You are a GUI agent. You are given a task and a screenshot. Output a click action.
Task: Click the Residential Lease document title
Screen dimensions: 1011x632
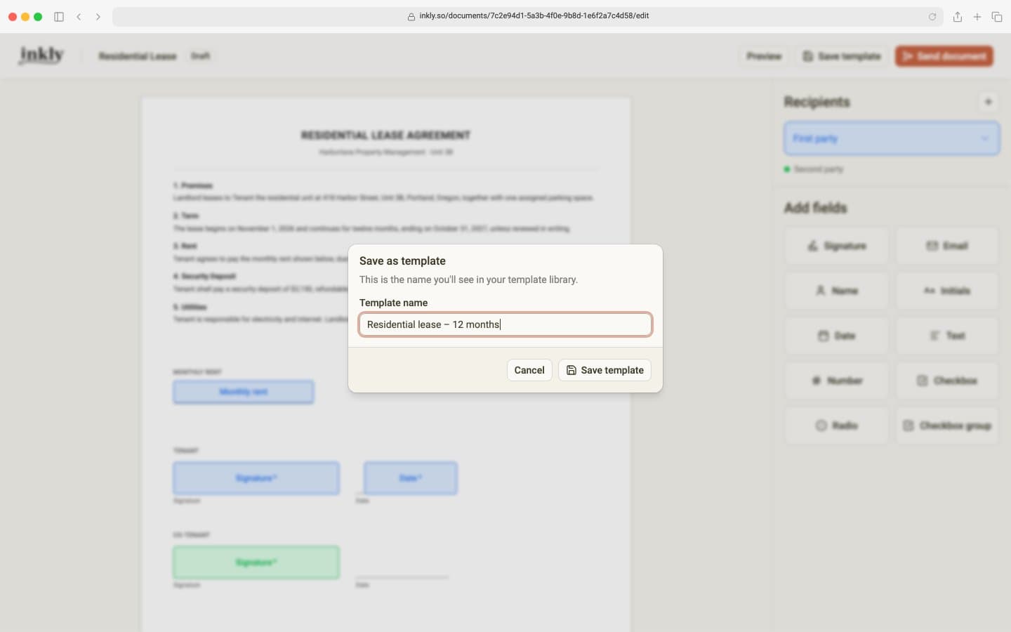138,56
